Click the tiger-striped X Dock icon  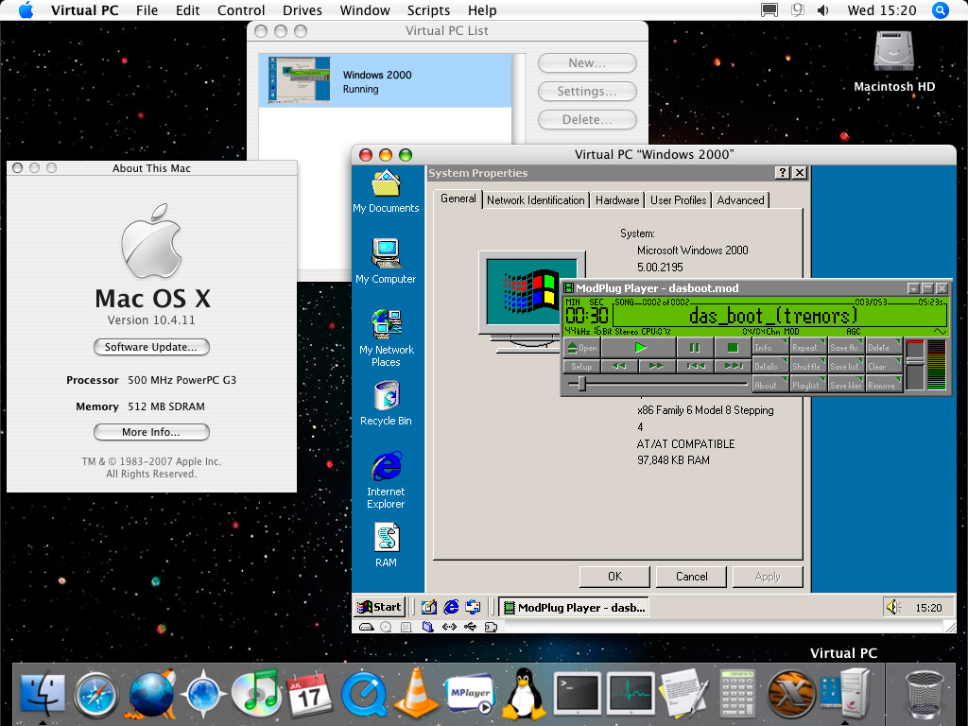[x=790, y=695]
